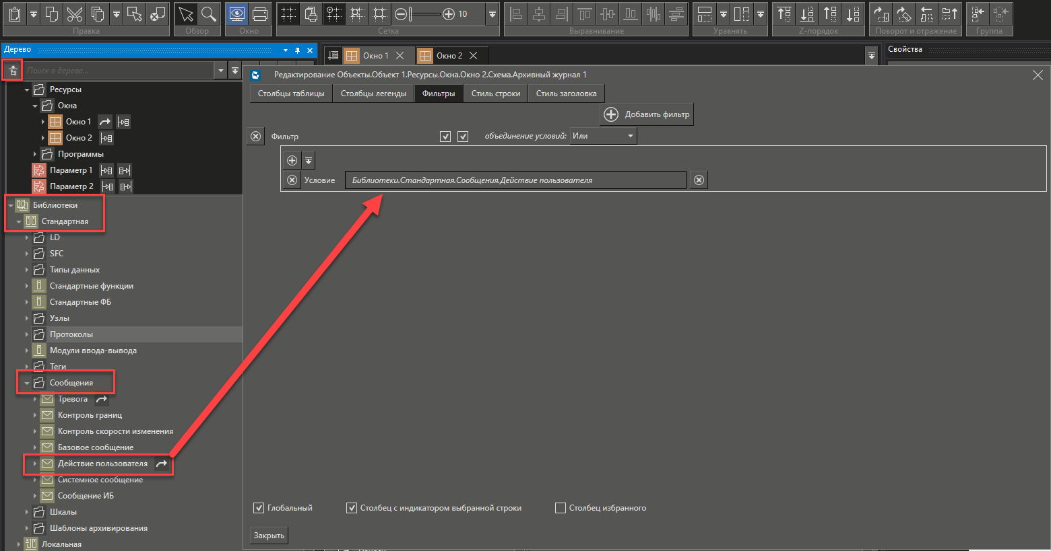
Task: Expand the Протоколы tree node
Action: coord(27,334)
